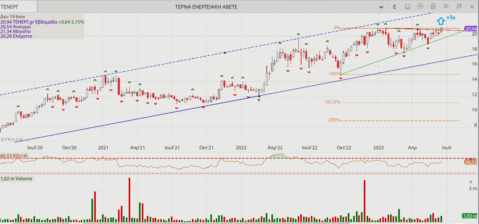The width and height of the screenshot is (479, 224).
Task: Click the tallest red volume bar near Απρ'21
Action: point(129,200)
